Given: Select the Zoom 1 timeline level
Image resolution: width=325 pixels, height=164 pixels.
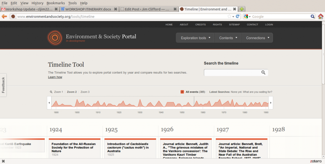Looking at the screenshot, I should coord(58,92).
